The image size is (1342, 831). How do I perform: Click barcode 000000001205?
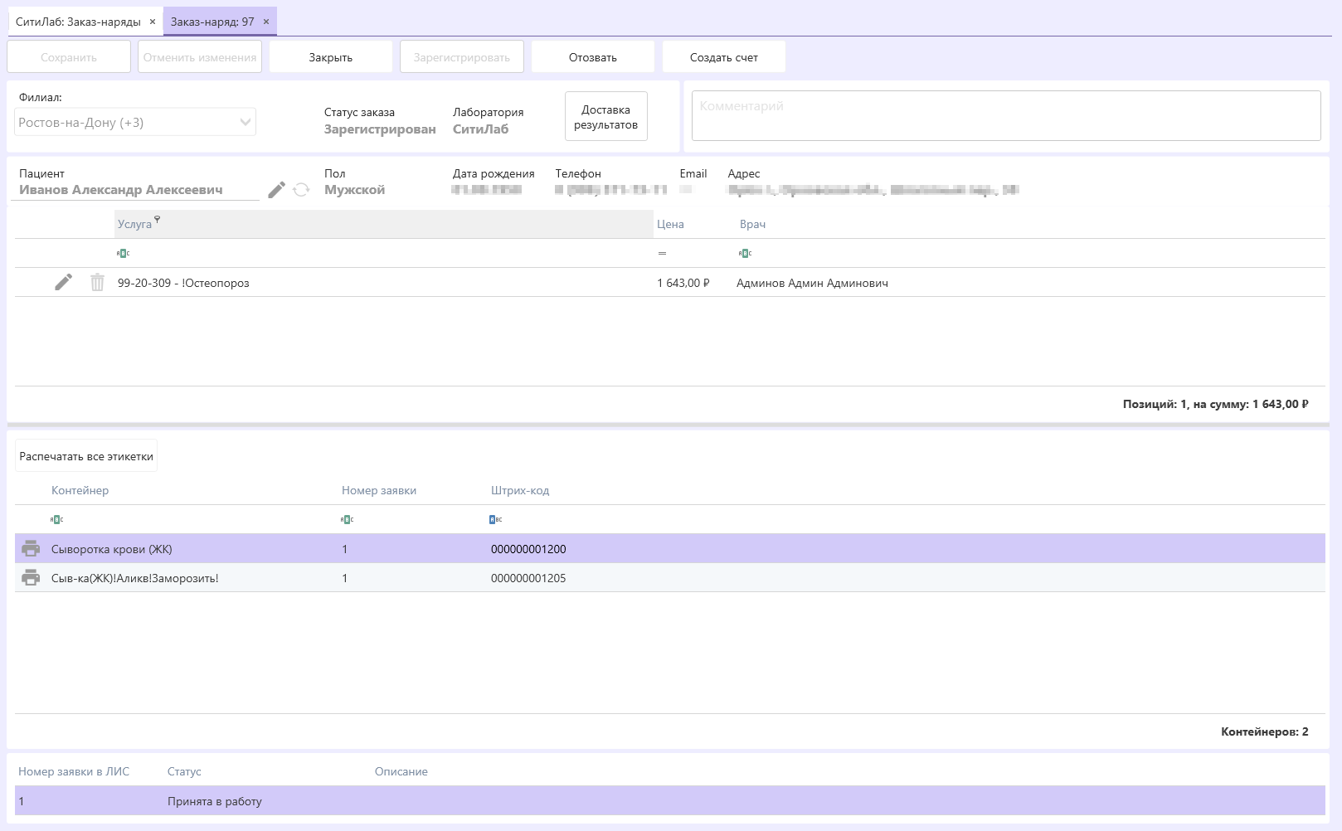pos(528,578)
